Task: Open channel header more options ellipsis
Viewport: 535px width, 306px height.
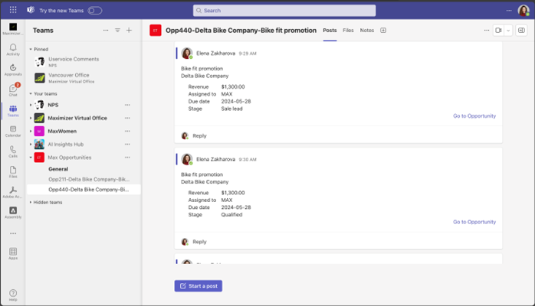Action: (487, 31)
